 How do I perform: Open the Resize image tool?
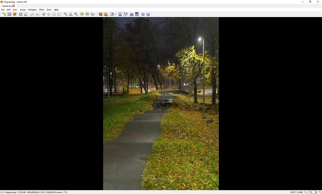pos(106,14)
